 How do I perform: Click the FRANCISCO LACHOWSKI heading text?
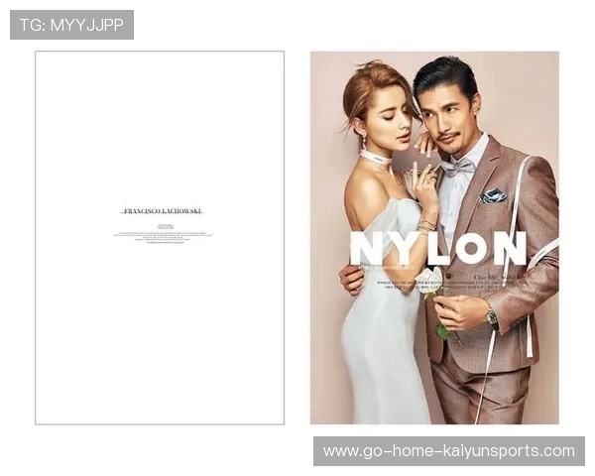[162, 211]
